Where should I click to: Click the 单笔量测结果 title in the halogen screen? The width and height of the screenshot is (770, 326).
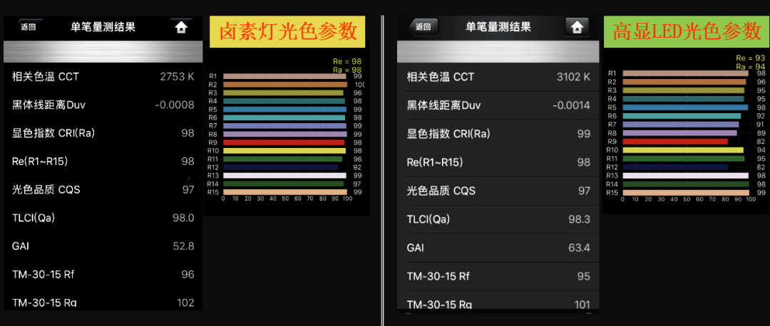[x=103, y=27]
